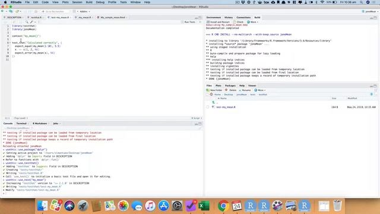Click the Install and Restart build icon
The width and height of the screenshot is (380, 214).
pyautogui.click(x=208, y=22)
